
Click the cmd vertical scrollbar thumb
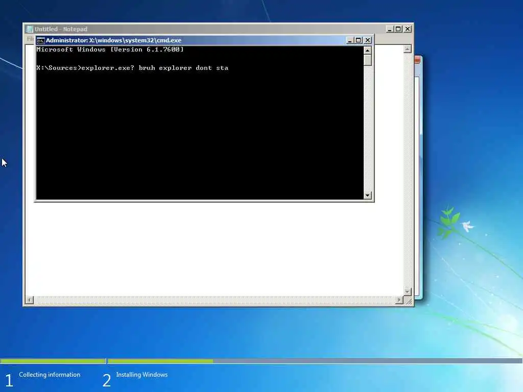click(x=368, y=60)
